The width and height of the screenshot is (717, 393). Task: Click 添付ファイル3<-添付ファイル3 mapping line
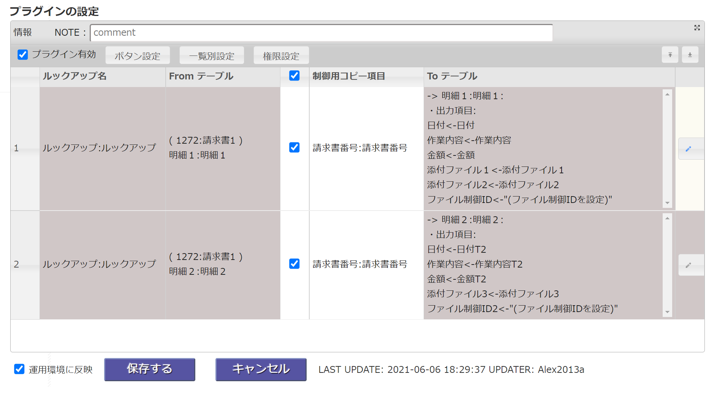point(493,294)
